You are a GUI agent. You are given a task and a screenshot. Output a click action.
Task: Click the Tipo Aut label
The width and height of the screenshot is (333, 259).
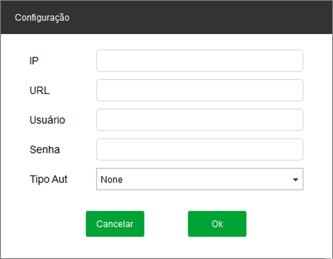[48, 179]
